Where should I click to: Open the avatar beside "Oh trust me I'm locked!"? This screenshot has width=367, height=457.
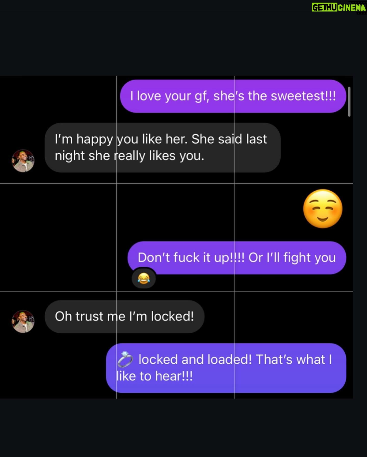(23, 322)
